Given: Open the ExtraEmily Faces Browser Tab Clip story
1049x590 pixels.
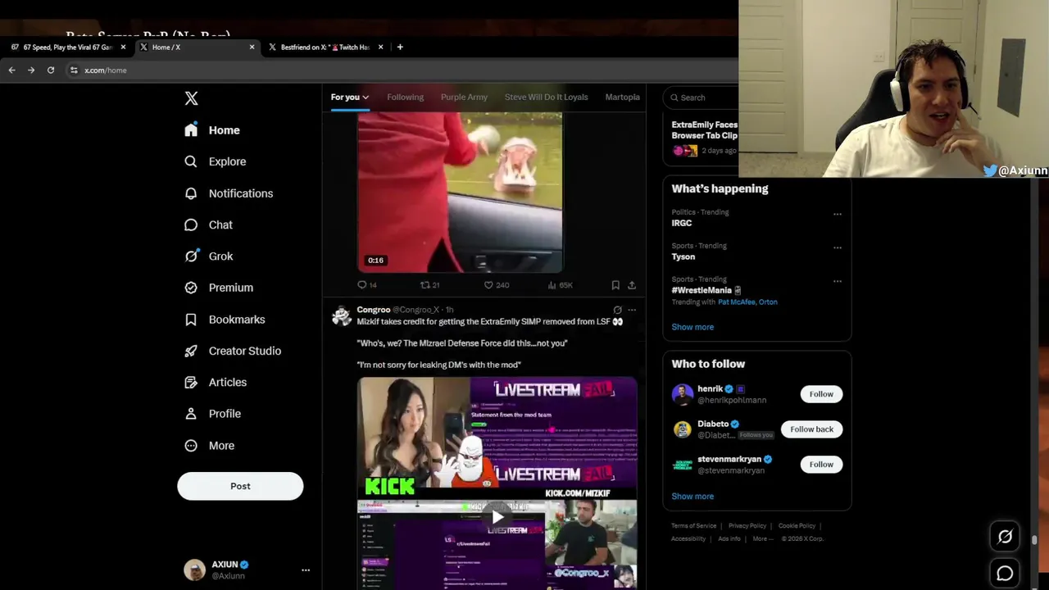Looking at the screenshot, I should click(x=704, y=138).
